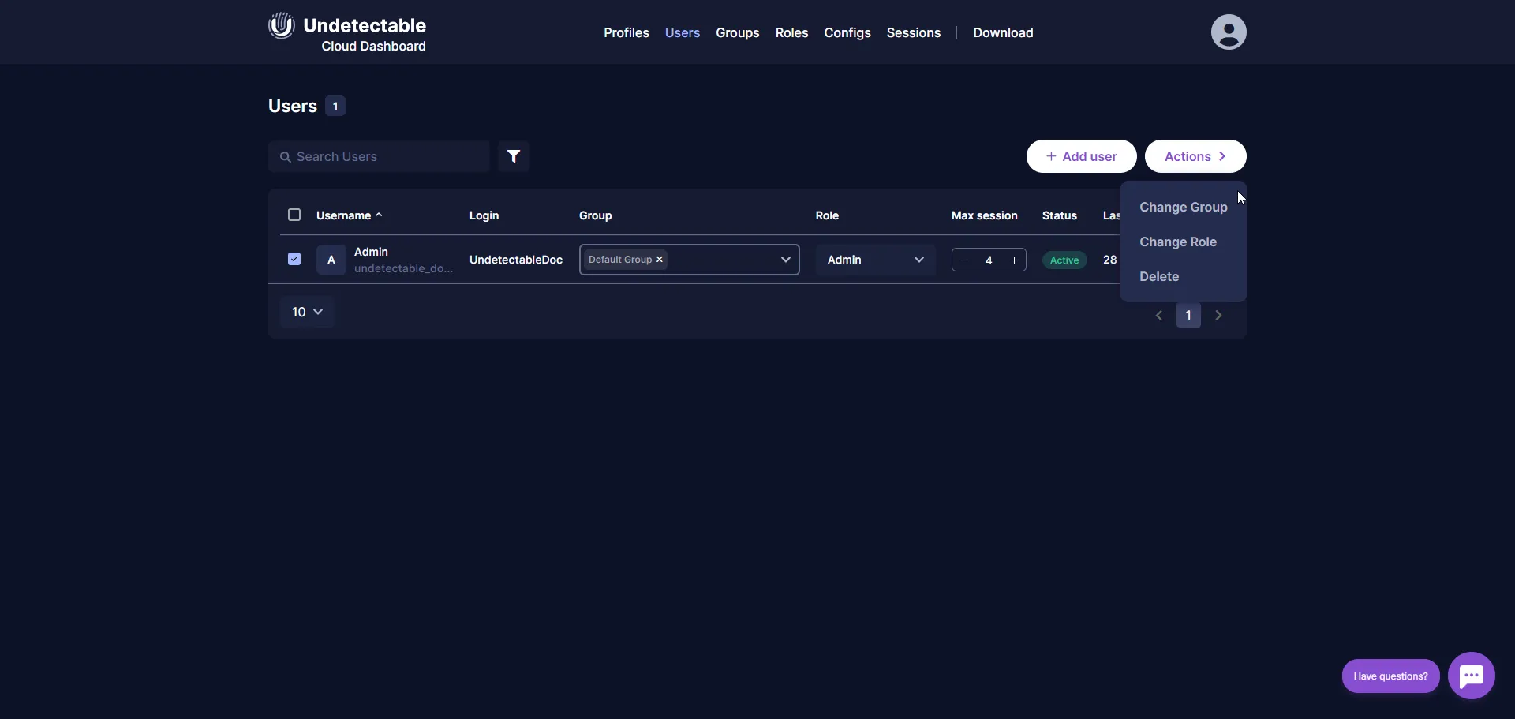The image size is (1515, 719).
Task: Go to the Profiles nav item
Action: point(627,32)
